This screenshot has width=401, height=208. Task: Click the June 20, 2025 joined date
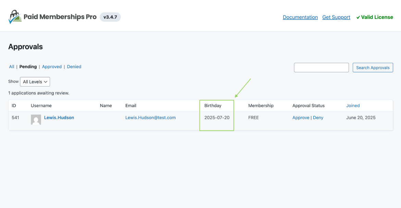point(361,118)
